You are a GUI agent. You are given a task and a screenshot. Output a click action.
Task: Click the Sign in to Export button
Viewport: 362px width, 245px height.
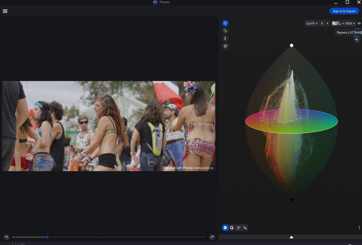344,11
